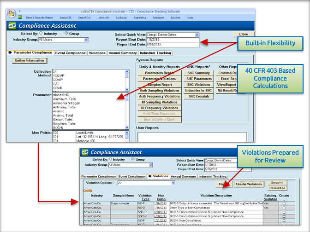Switch to Industrial Tracking tab in the top window
310x232 pixels.
tap(155, 53)
